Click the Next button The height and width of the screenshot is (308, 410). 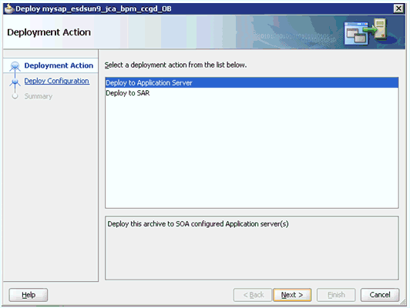coord(292,295)
